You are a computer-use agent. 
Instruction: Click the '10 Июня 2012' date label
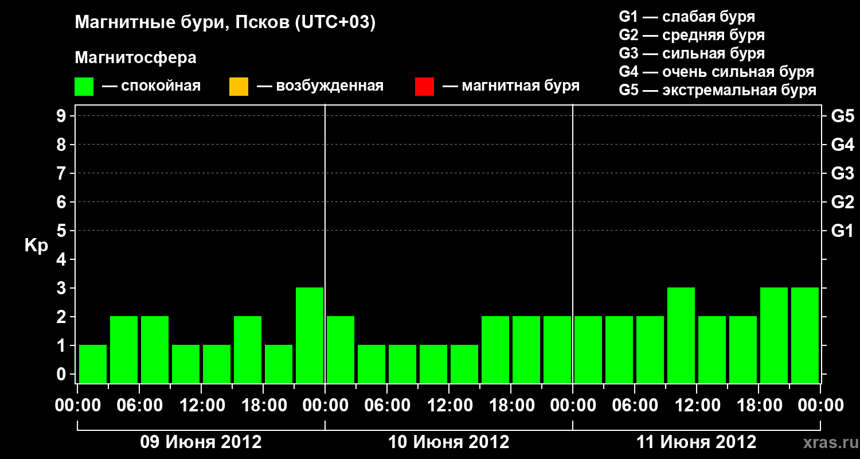pyautogui.click(x=449, y=442)
